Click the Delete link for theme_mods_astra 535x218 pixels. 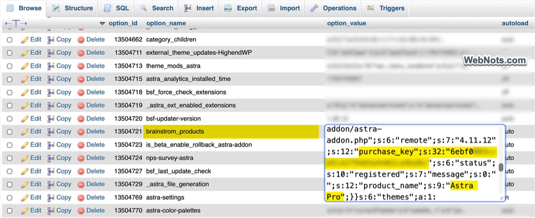coord(95,66)
